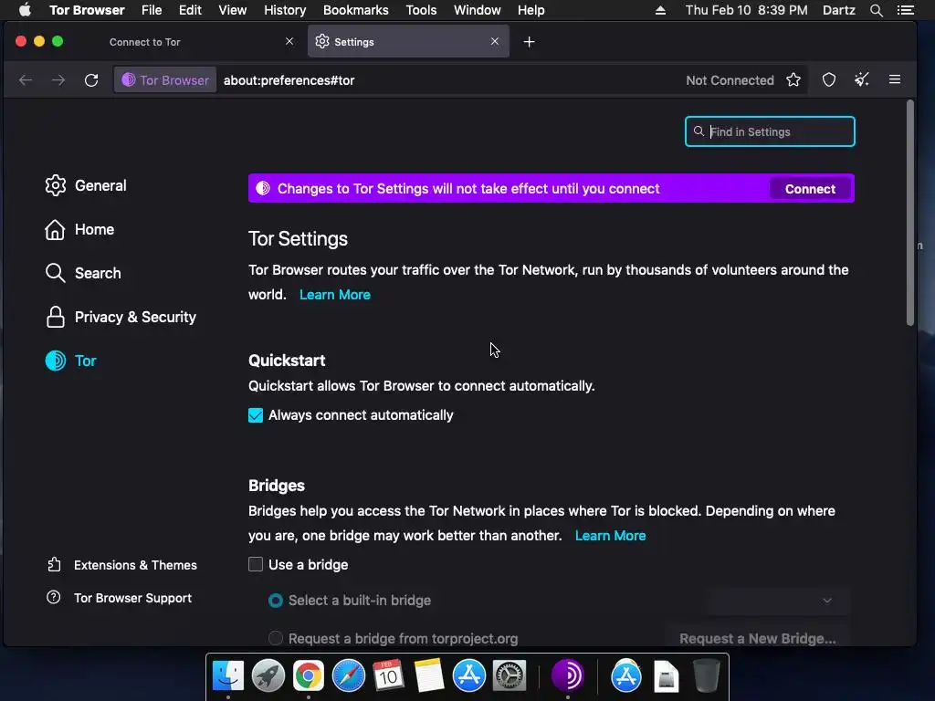
Task: Open the Edit menu
Action: coord(190,10)
